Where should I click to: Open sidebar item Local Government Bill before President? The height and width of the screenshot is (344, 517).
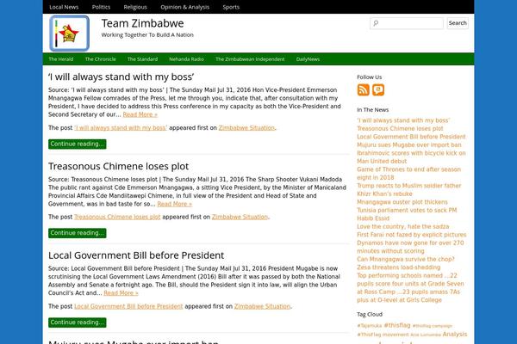(x=411, y=137)
